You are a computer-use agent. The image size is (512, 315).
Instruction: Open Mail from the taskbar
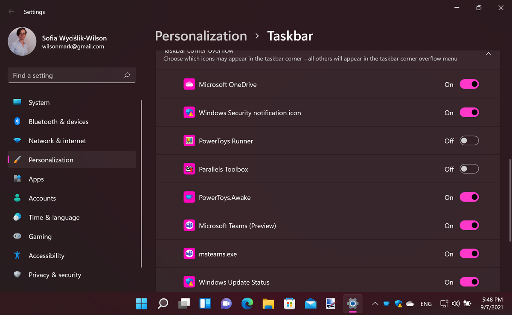(x=310, y=303)
